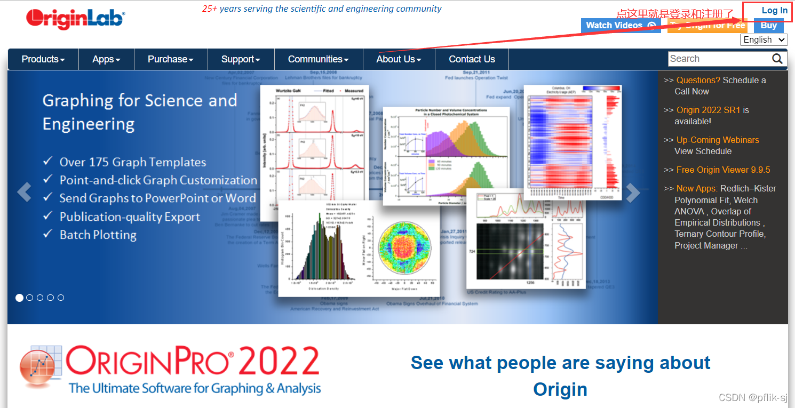
Task: Select the second carousel dot
Action: pos(29,298)
